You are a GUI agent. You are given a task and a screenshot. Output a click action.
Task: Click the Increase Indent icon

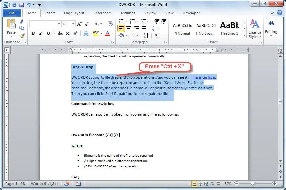(x=164, y=21)
